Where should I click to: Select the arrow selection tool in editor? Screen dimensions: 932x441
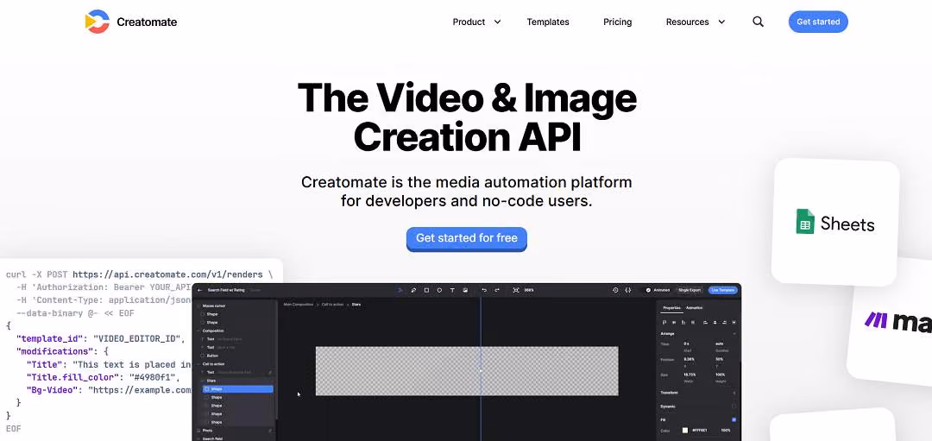point(400,290)
